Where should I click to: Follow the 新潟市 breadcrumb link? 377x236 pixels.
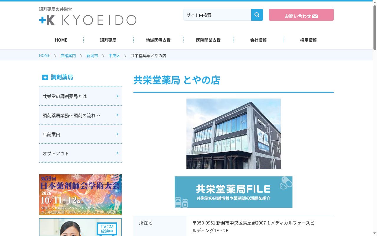92,55
